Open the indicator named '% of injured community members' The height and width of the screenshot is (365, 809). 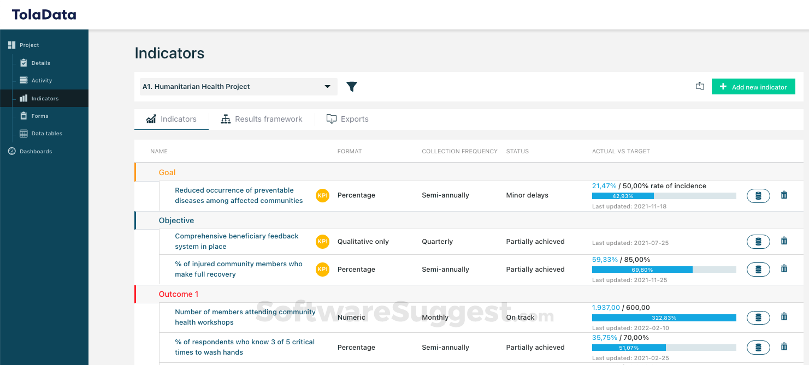[x=239, y=269]
